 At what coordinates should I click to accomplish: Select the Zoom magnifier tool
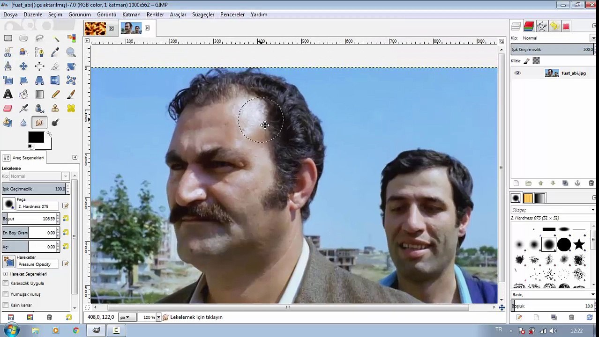(x=71, y=52)
